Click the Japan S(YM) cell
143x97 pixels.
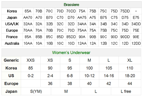[36, 91]
